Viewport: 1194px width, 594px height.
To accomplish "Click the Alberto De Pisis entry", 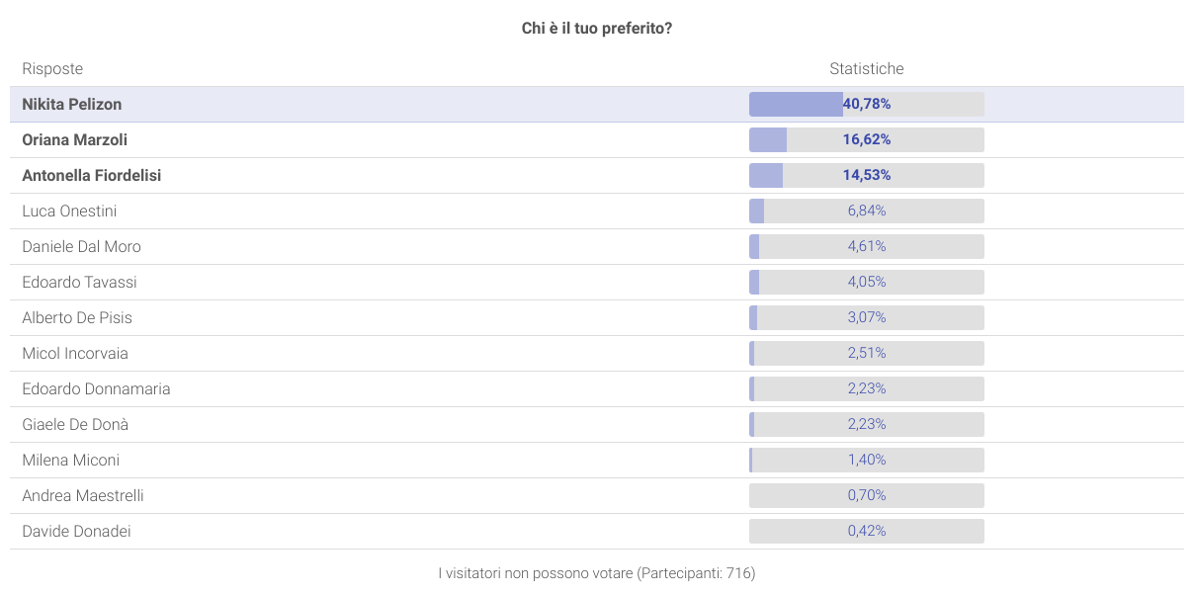I will tap(77, 317).
